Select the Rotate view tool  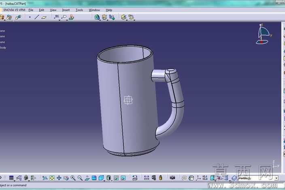tap(66, 178)
